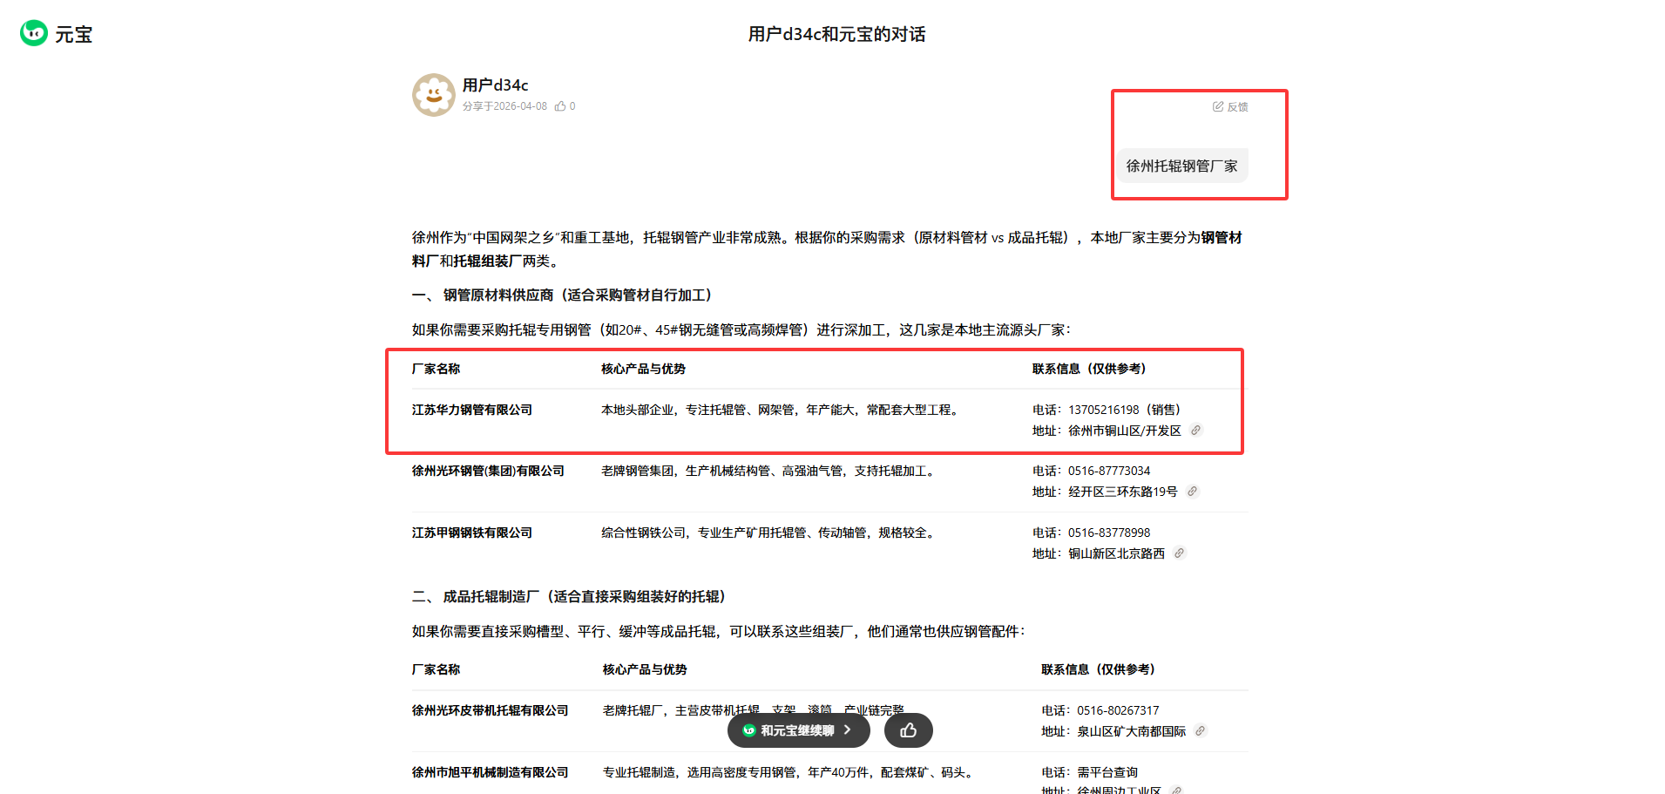
Task: Open the link icon after 泉山区矿大南都国际
Action: coord(1201,731)
